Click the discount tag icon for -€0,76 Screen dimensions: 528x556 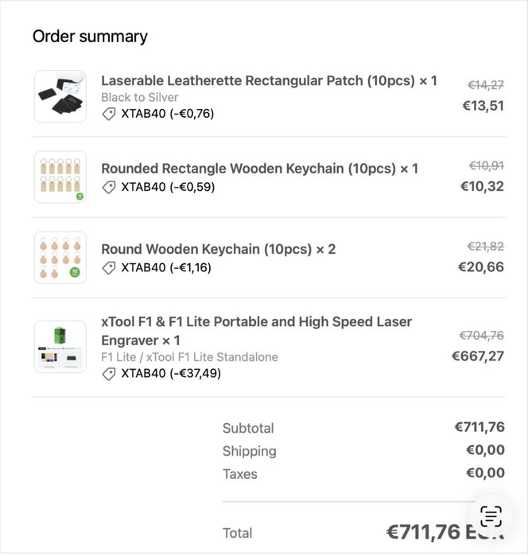(109, 114)
